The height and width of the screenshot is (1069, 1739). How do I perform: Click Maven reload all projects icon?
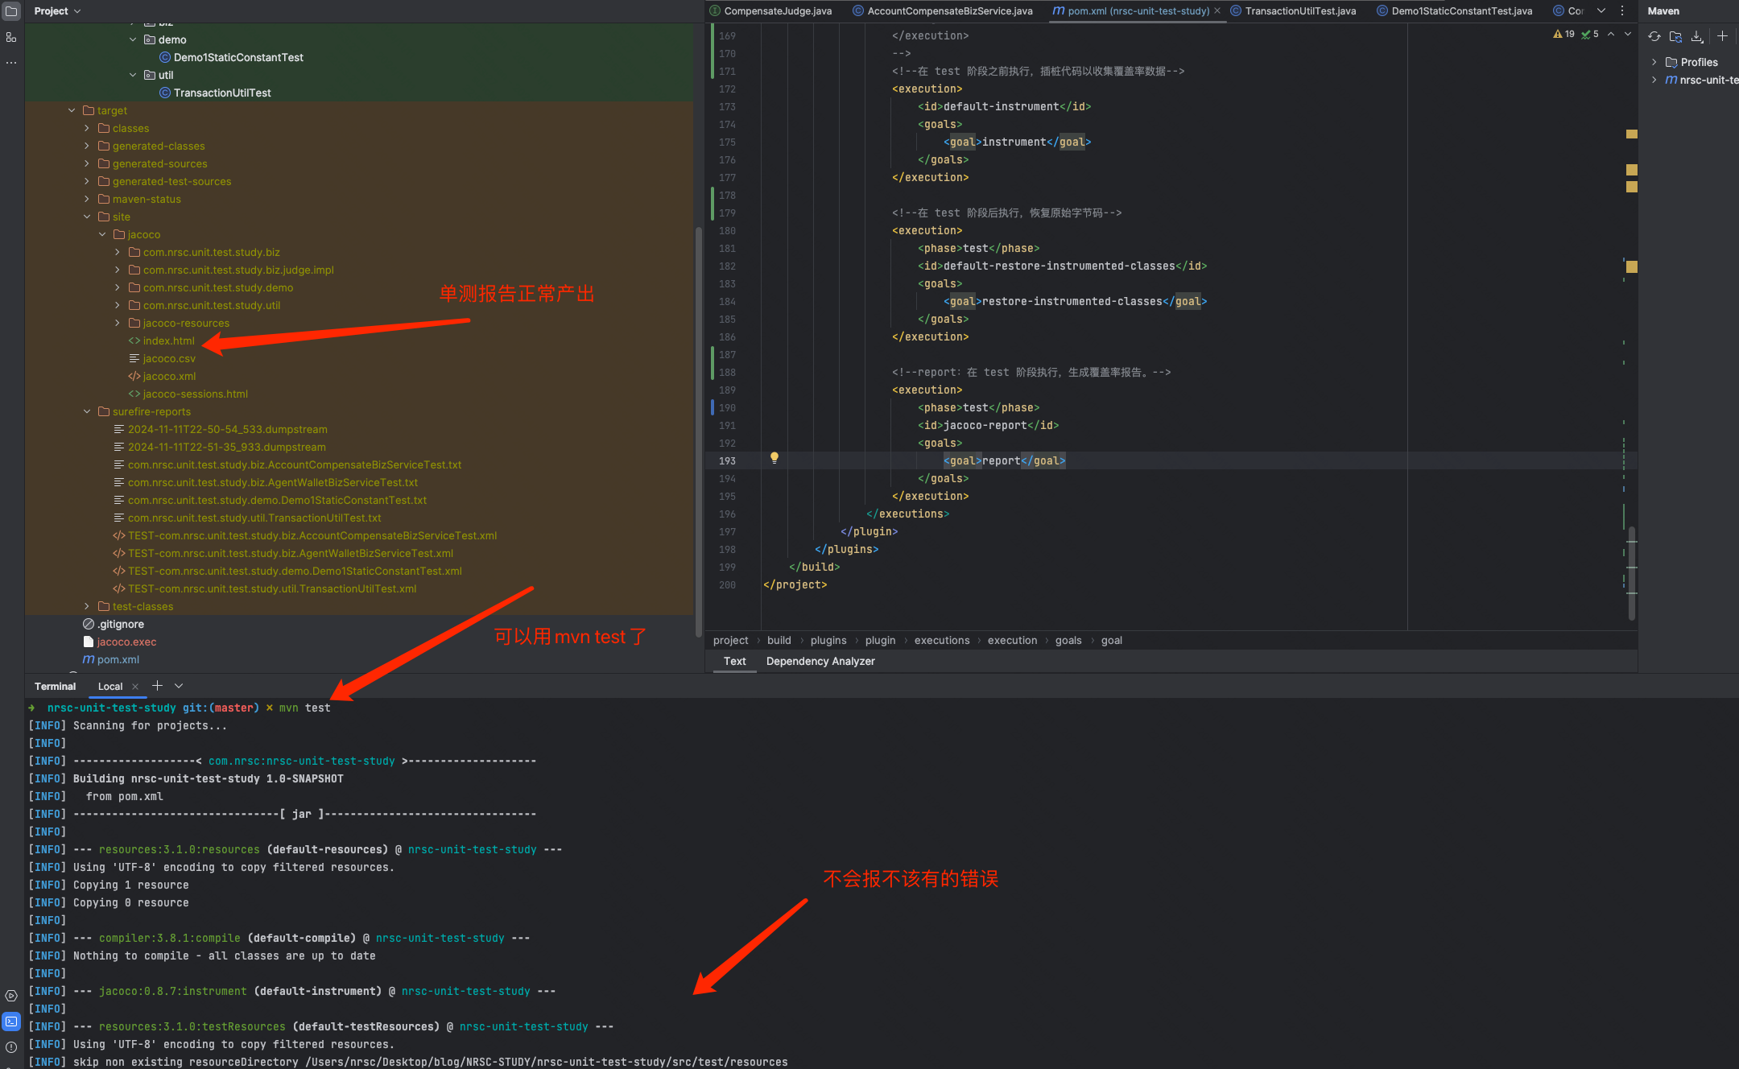(x=1654, y=36)
